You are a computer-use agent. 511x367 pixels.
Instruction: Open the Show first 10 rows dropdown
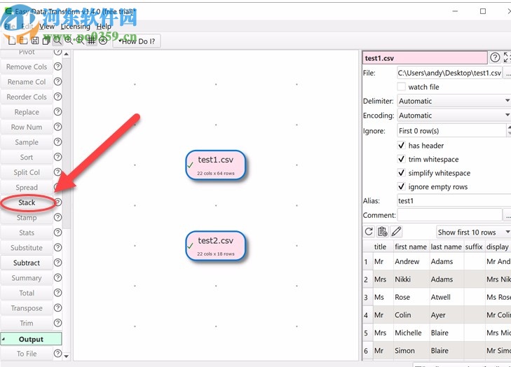(x=474, y=232)
